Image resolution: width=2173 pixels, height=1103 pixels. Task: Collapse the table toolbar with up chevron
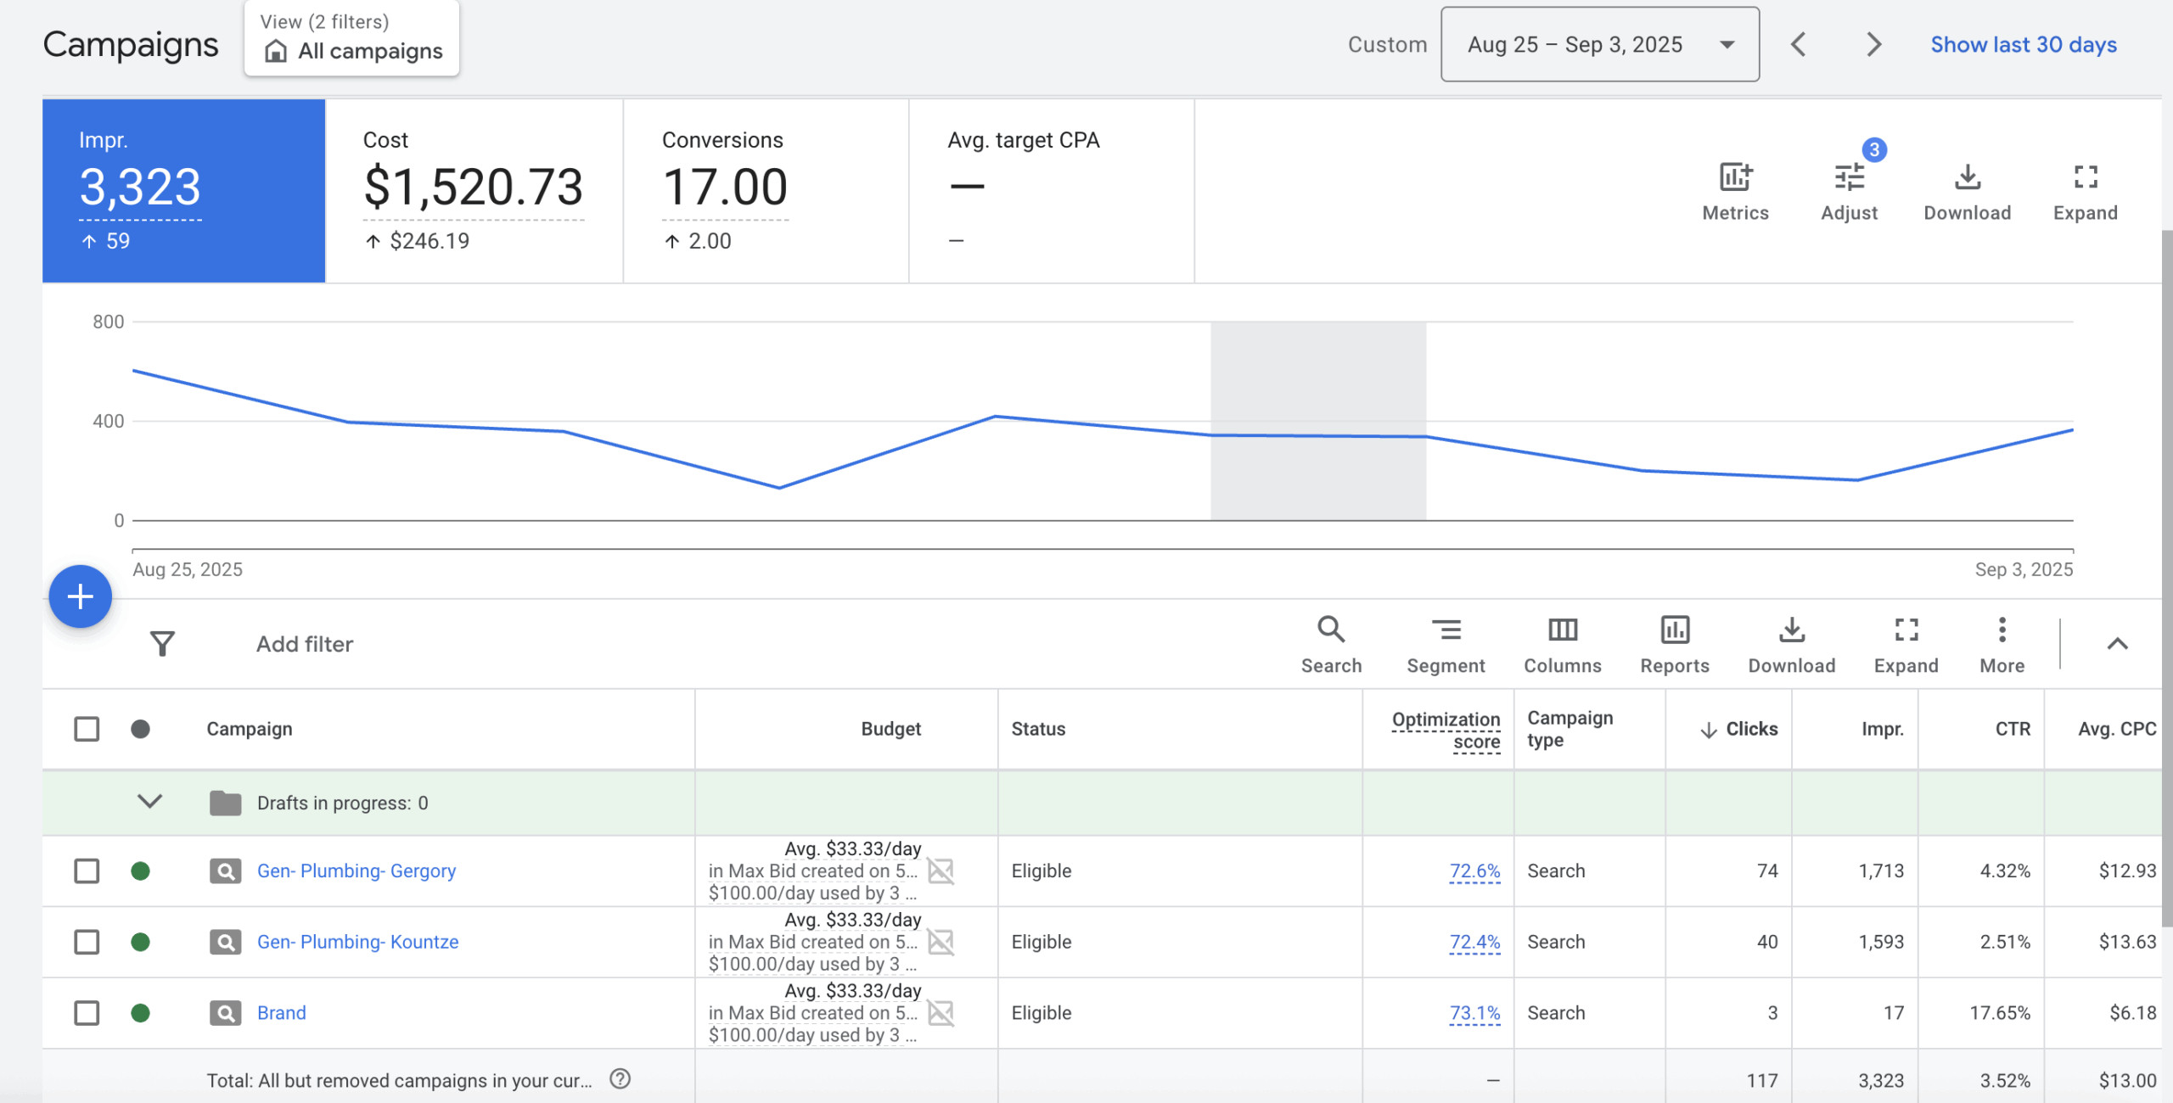2117,644
